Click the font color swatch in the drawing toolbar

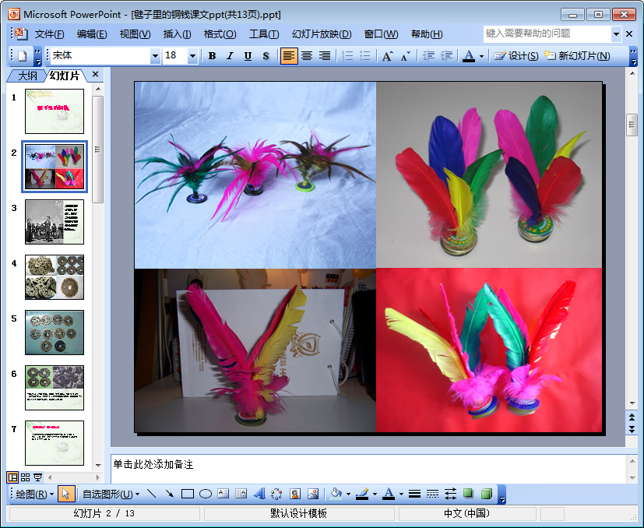pos(388,494)
